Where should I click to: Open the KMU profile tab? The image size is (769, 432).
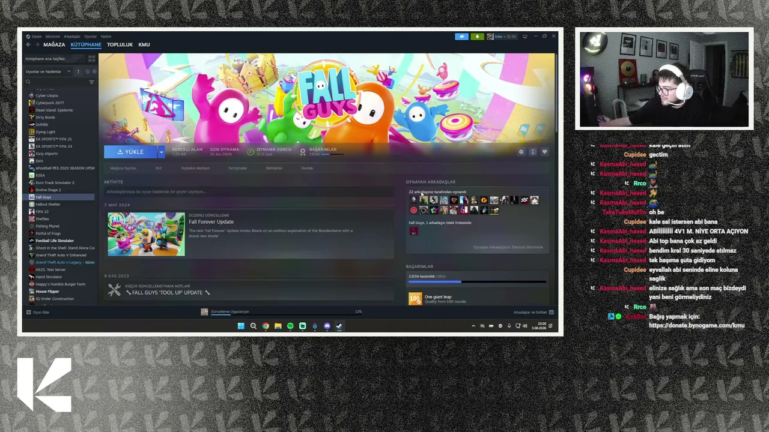coord(144,44)
